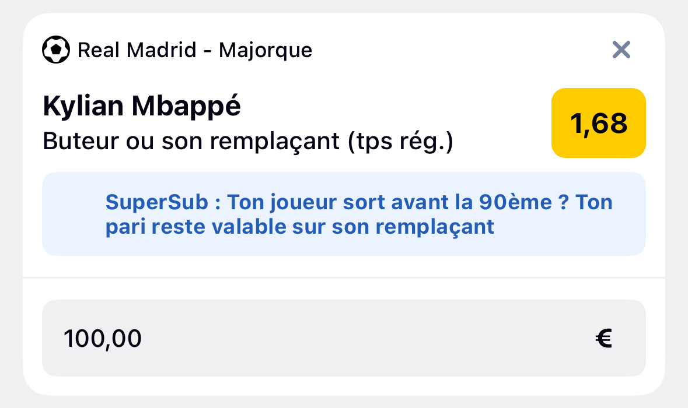Viewport: 688px width, 408px height.
Task: Click the word SuperSub in the banner
Action: pyautogui.click(x=156, y=202)
